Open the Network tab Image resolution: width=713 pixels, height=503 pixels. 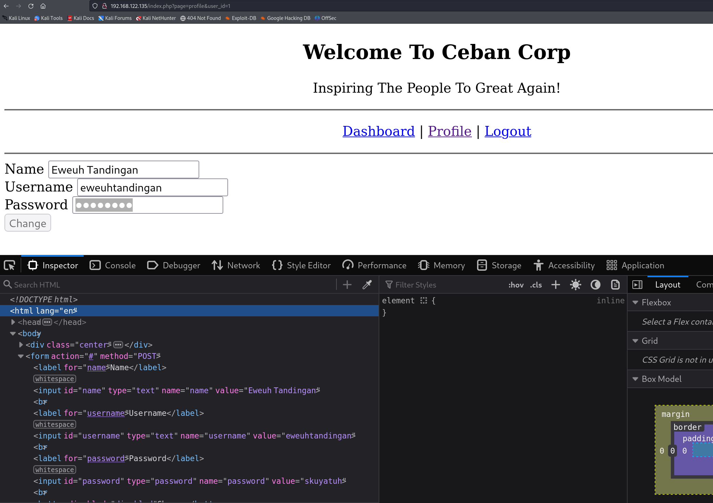[x=236, y=265]
